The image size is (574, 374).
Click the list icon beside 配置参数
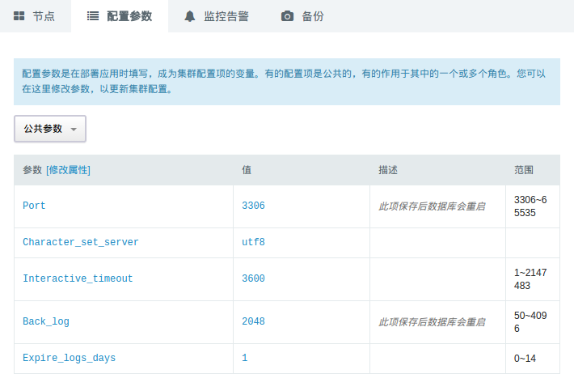click(93, 16)
